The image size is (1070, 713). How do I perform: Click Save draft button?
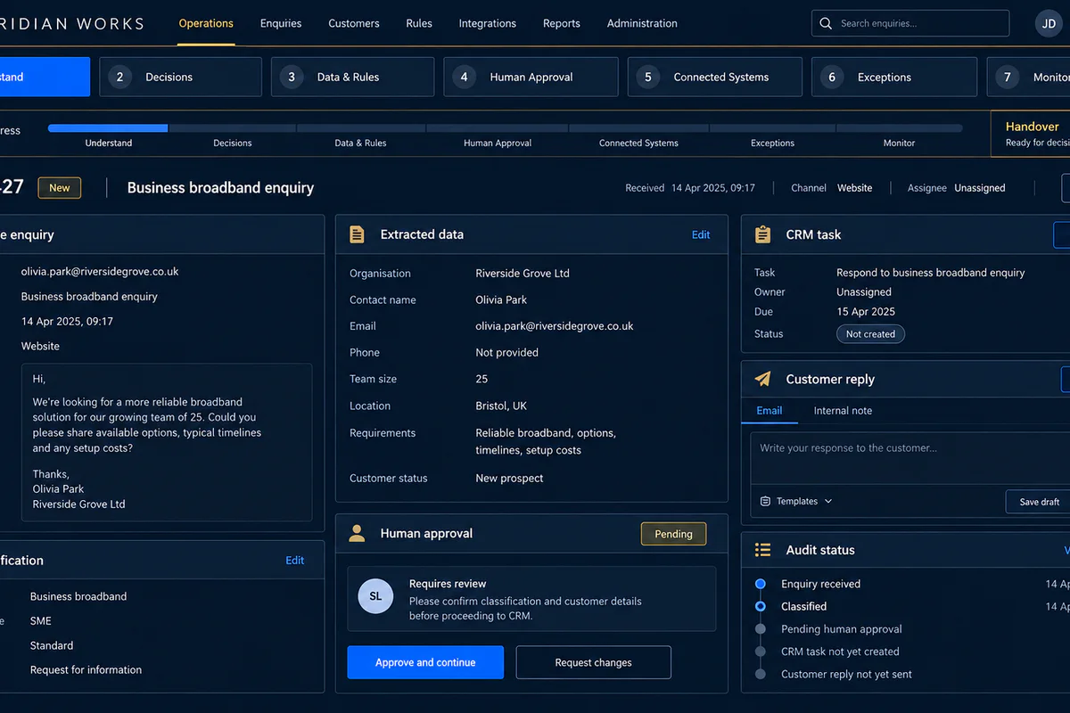click(1040, 502)
